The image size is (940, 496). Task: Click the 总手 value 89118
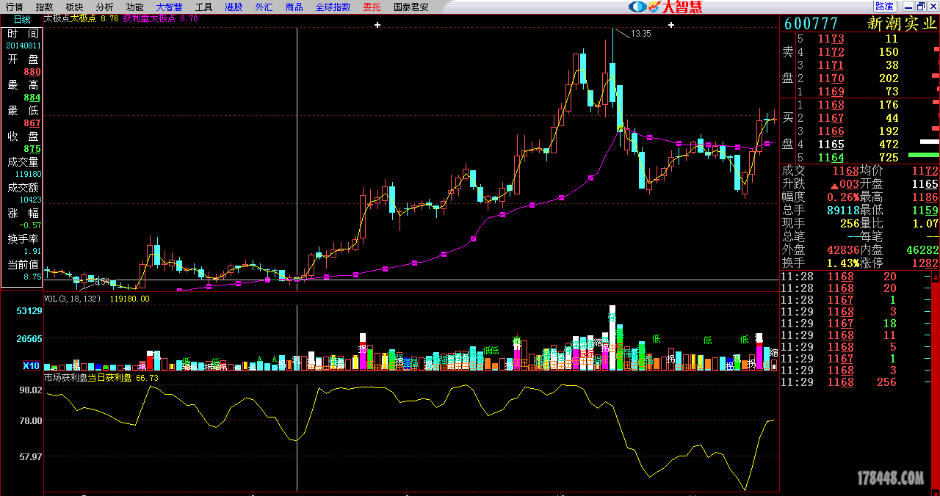pyautogui.click(x=842, y=210)
